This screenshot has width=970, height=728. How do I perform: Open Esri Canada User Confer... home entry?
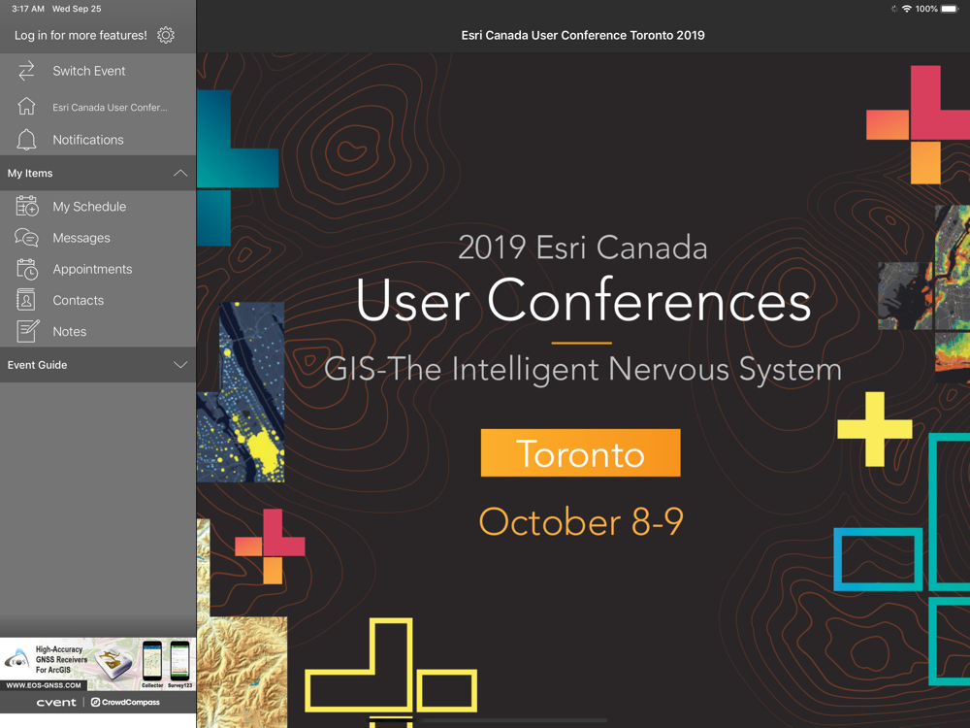click(98, 107)
